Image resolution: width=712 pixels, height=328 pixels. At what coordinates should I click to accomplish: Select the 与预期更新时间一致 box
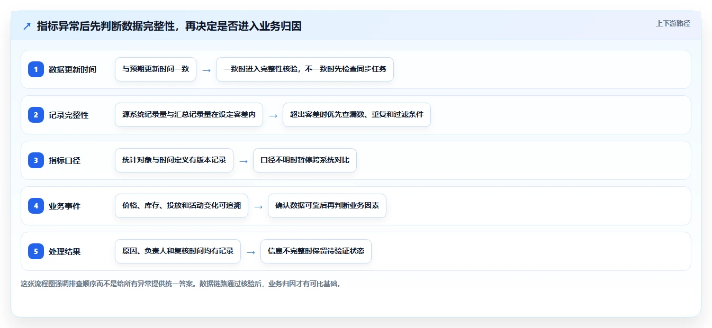[156, 69]
